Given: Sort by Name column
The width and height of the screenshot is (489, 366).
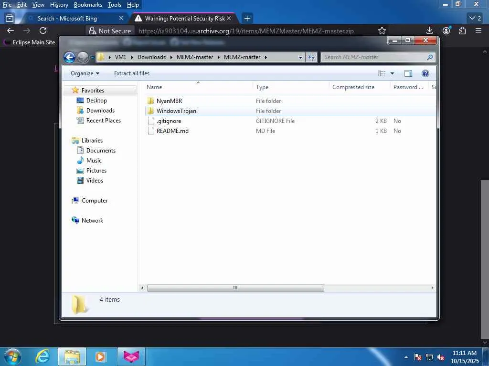Looking at the screenshot, I should 198,87.
